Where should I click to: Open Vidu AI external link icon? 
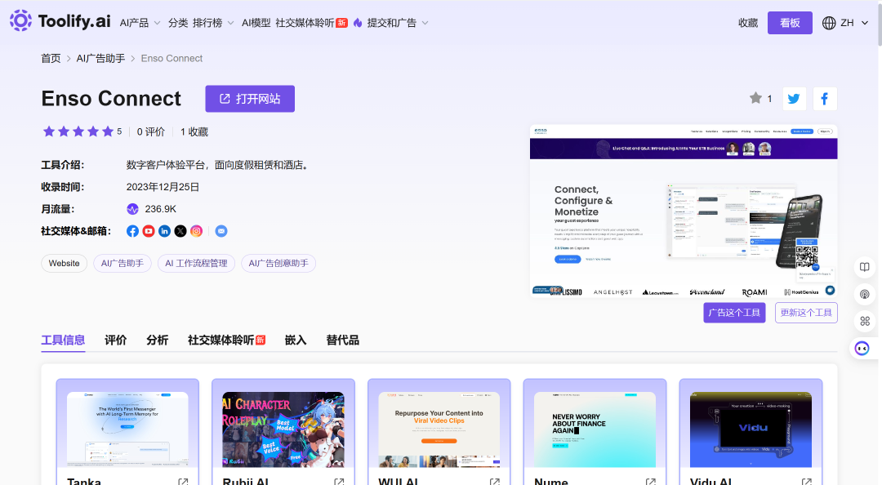tap(806, 483)
